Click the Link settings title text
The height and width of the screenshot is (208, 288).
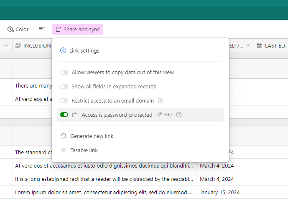pos(84,50)
